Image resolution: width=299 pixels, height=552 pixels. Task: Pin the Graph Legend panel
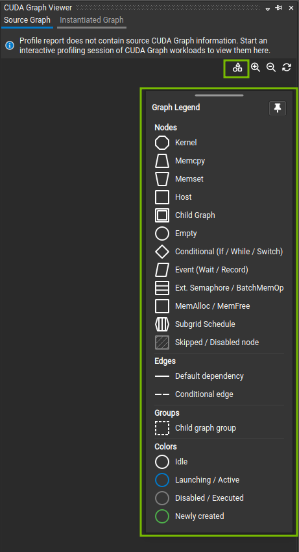click(x=278, y=108)
